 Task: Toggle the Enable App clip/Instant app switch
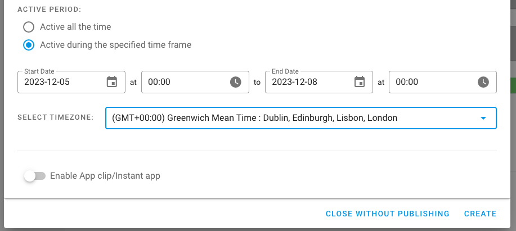click(35, 176)
